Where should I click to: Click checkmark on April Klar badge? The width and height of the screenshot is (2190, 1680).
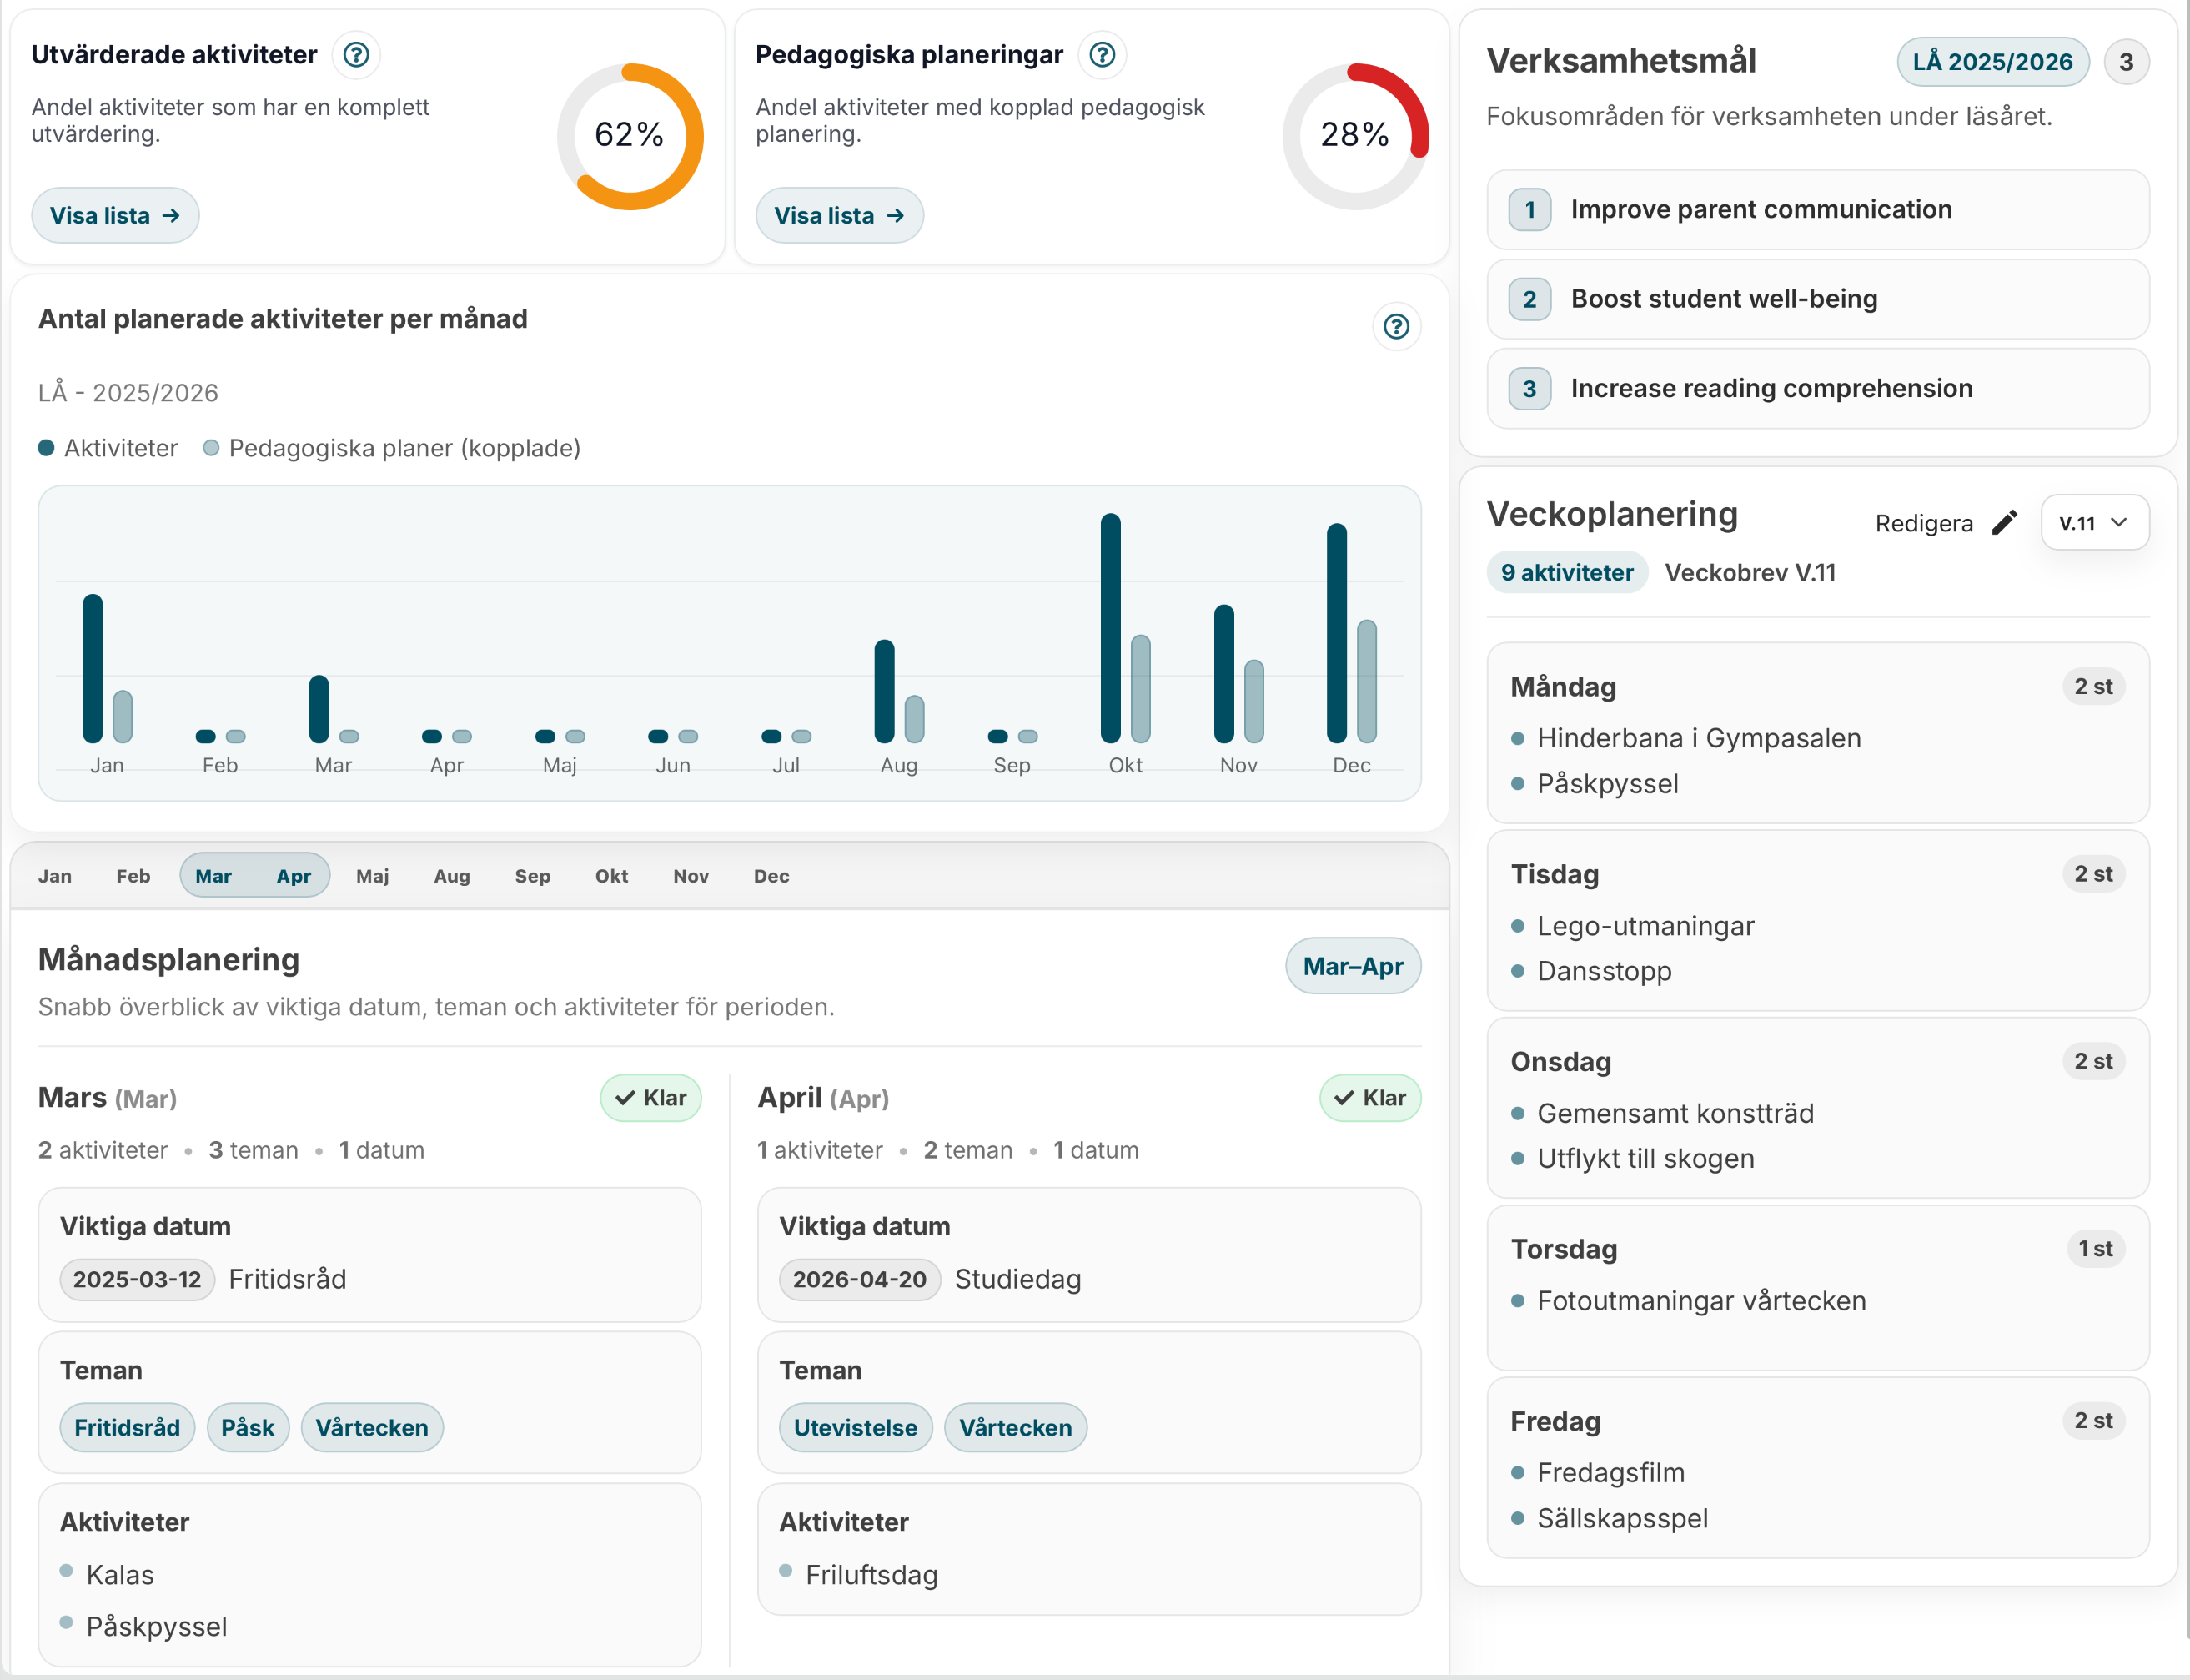point(1344,1098)
